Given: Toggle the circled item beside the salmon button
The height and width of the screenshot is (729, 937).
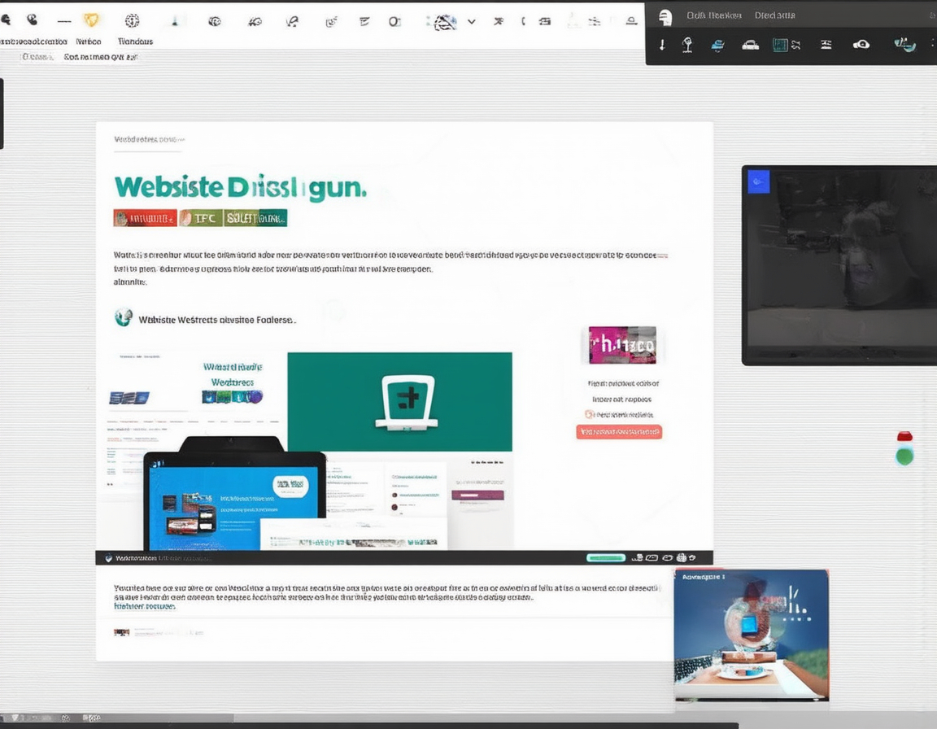Looking at the screenshot, I should coord(589,414).
